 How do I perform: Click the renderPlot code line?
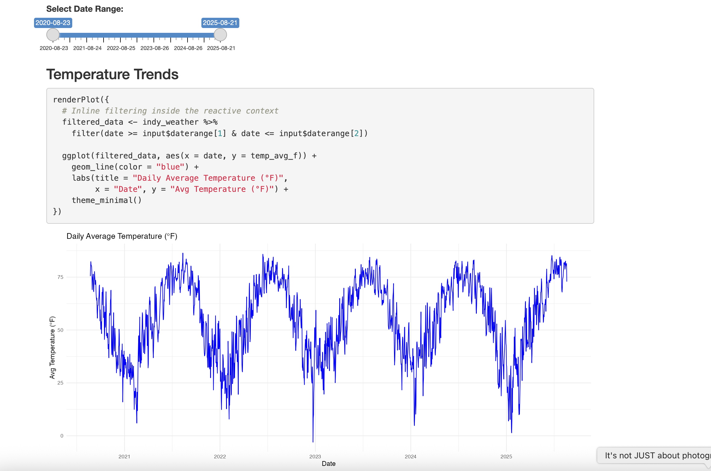click(81, 100)
